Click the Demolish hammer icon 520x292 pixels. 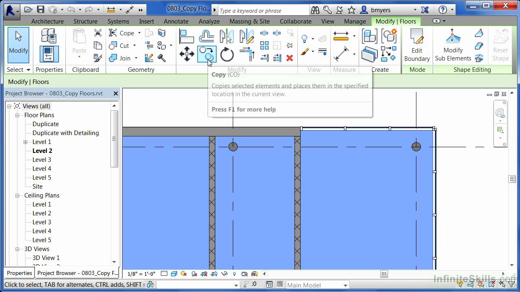161,58
